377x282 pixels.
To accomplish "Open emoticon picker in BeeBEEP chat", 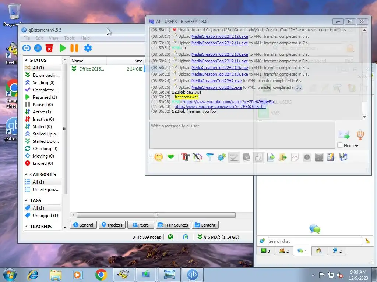I will pos(158,157).
